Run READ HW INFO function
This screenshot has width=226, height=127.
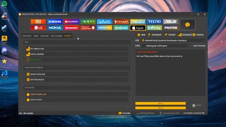click(x=77, y=99)
